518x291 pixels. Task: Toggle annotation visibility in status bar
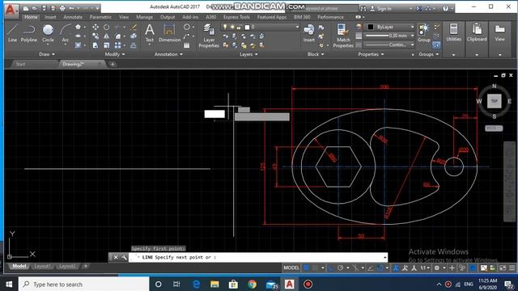(396, 268)
